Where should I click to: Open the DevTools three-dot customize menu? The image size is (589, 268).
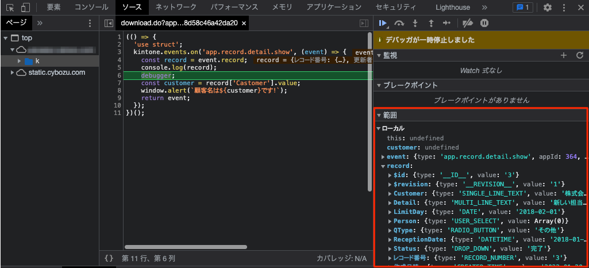click(564, 7)
